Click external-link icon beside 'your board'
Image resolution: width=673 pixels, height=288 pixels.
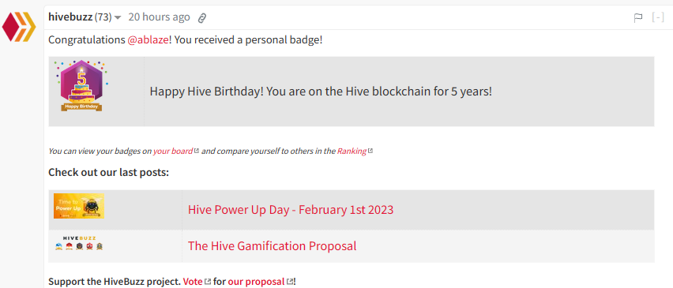pos(197,151)
